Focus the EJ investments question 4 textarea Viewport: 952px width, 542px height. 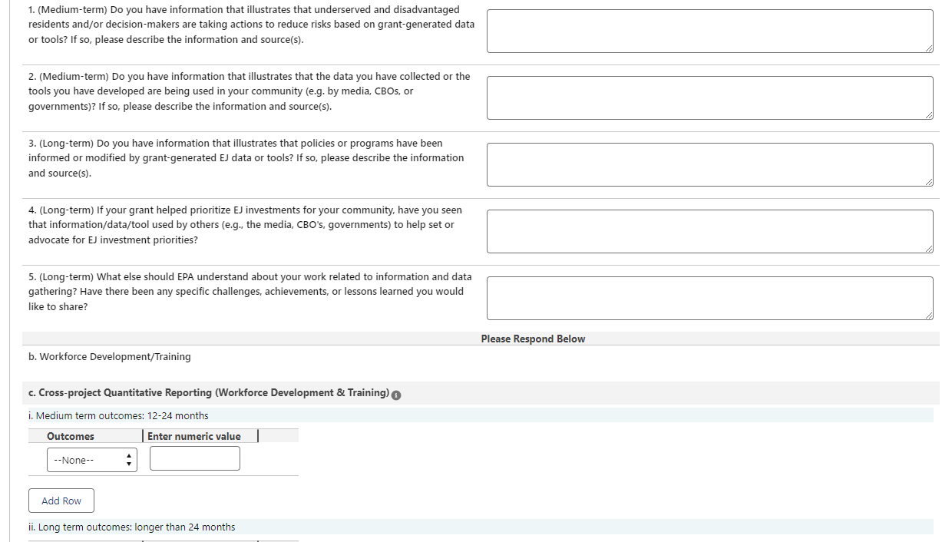point(709,231)
